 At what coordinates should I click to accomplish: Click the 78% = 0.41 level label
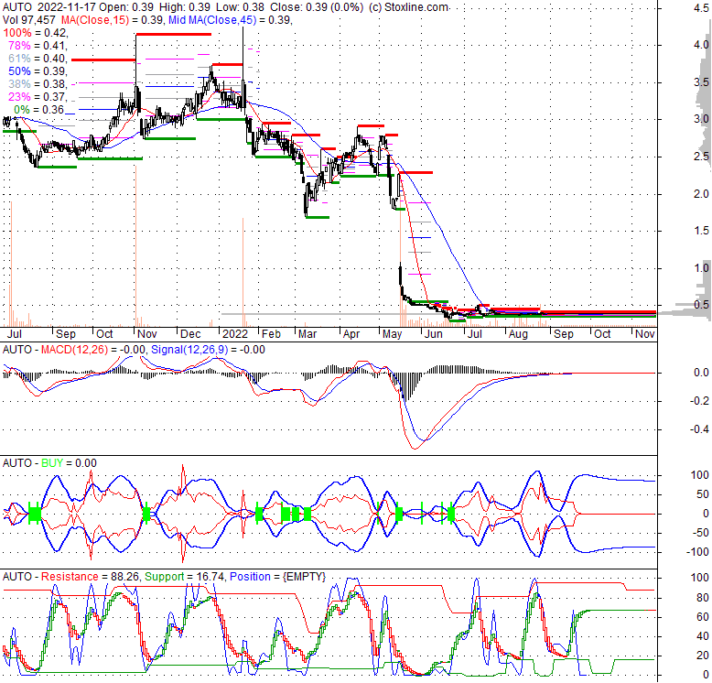pyautogui.click(x=38, y=46)
